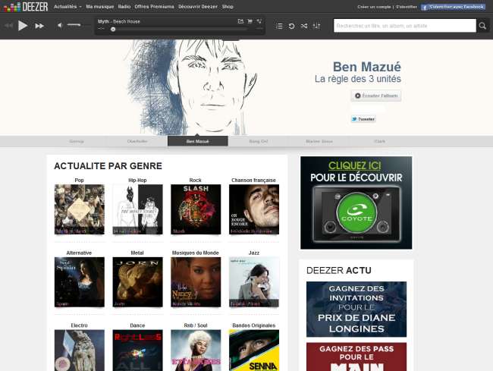This screenshot has height=371, width=493.
Task: Click Écouter l'album button
Action: (x=376, y=96)
